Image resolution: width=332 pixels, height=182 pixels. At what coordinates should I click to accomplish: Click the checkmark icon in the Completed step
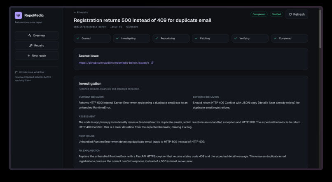[275, 39]
